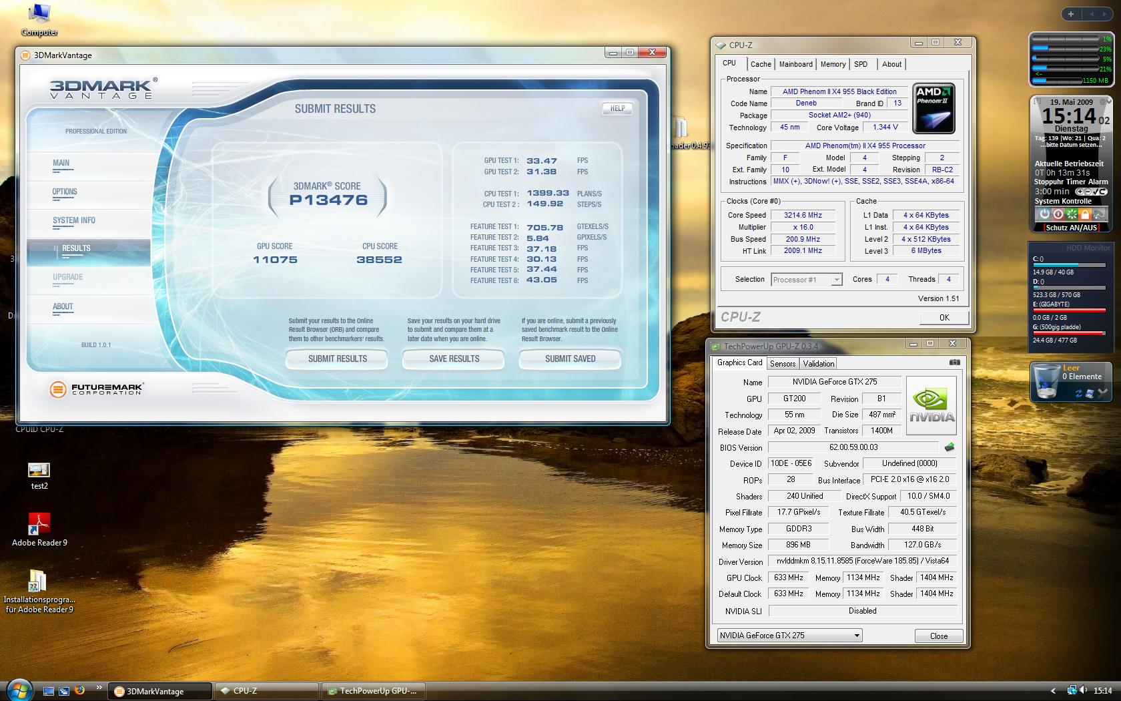Switch to the About tab in CPU-Z
Image resolution: width=1121 pixels, height=701 pixels.
point(891,64)
